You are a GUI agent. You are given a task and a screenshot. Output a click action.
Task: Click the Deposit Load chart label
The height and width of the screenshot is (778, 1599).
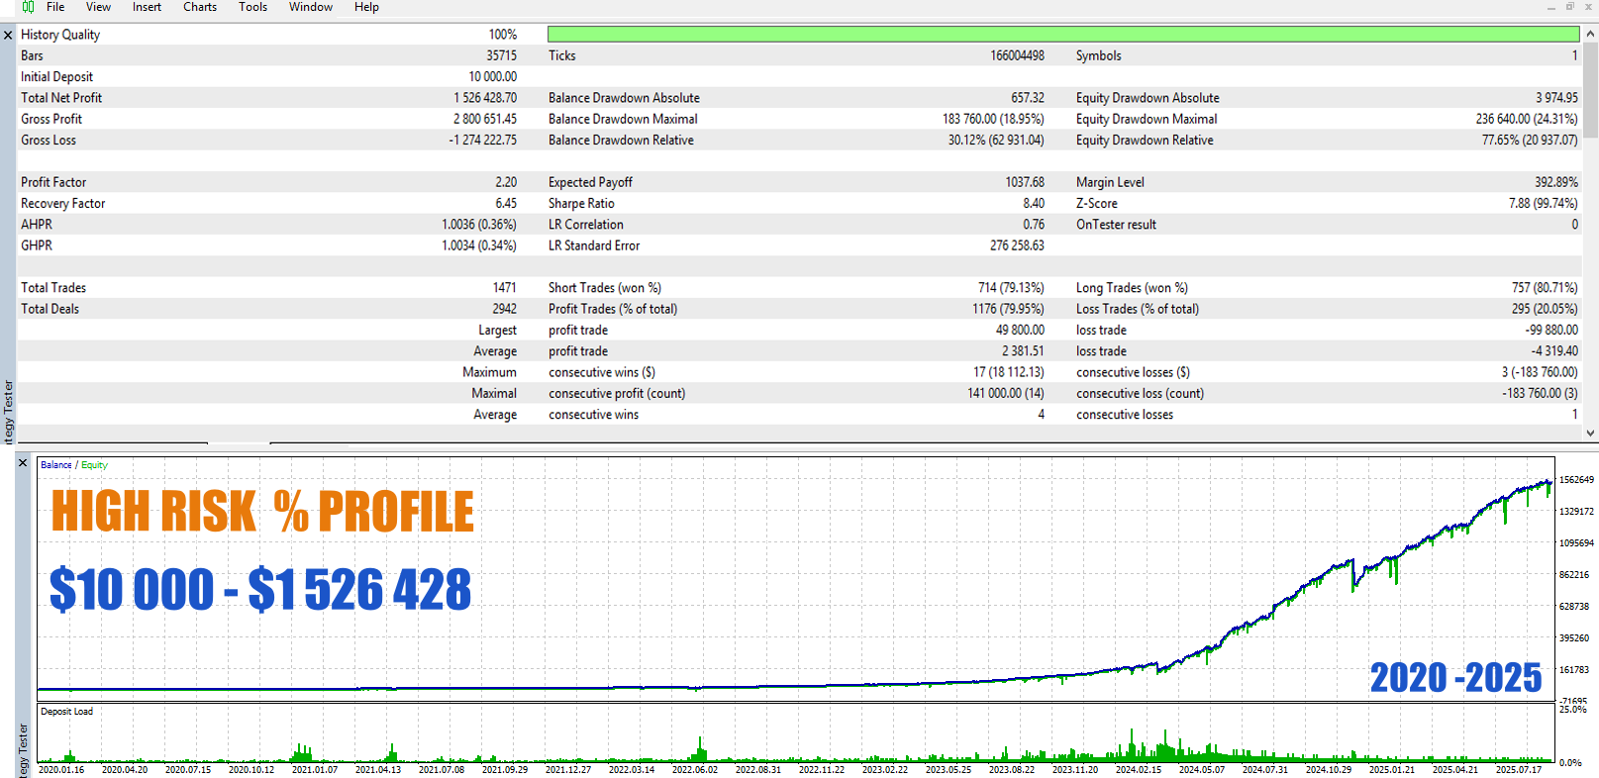click(x=66, y=712)
